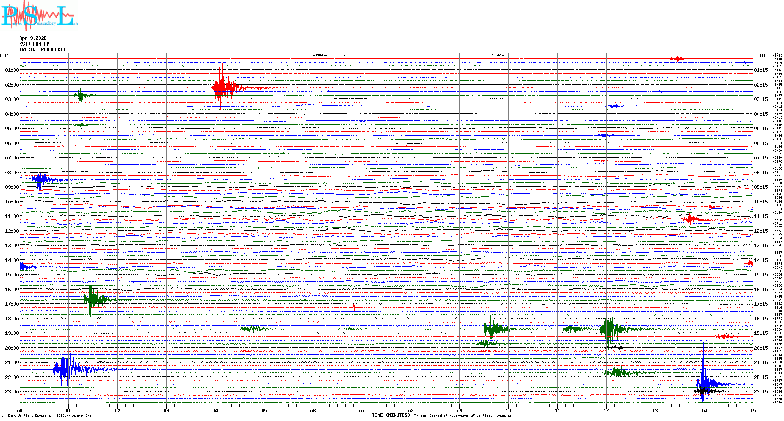Click the red event near 11:15 at minute 13.7

pyautogui.click(x=690, y=219)
